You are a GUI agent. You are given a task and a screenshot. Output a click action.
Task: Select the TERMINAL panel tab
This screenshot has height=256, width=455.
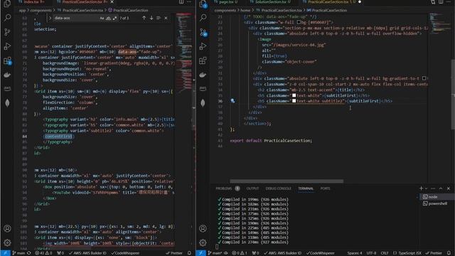[x=306, y=188]
